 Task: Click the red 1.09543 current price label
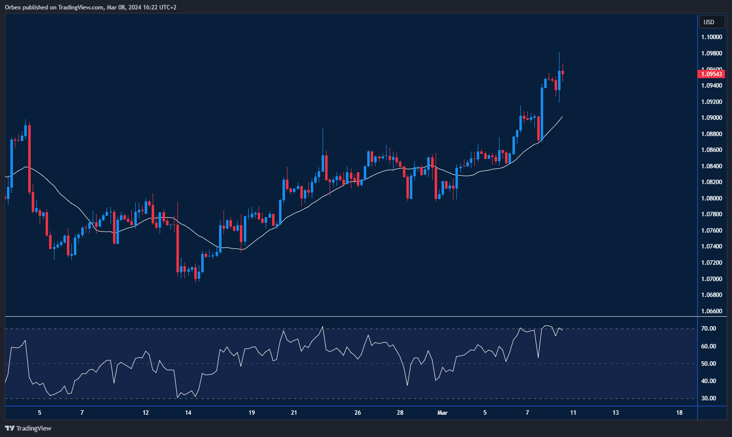pos(711,74)
